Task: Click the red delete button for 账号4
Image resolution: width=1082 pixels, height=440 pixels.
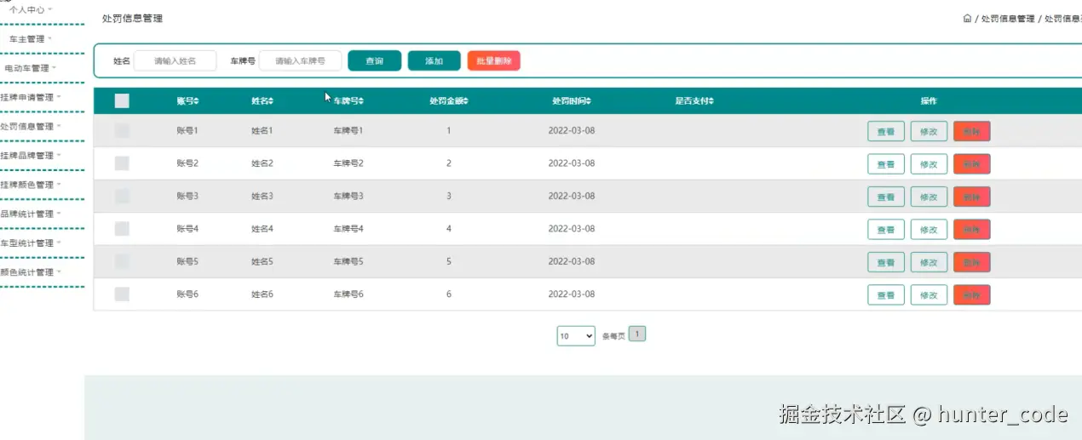Action: (x=972, y=230)
